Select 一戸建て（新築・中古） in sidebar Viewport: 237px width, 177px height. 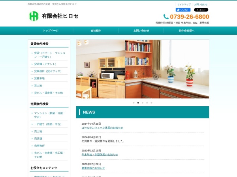[48, 124]
